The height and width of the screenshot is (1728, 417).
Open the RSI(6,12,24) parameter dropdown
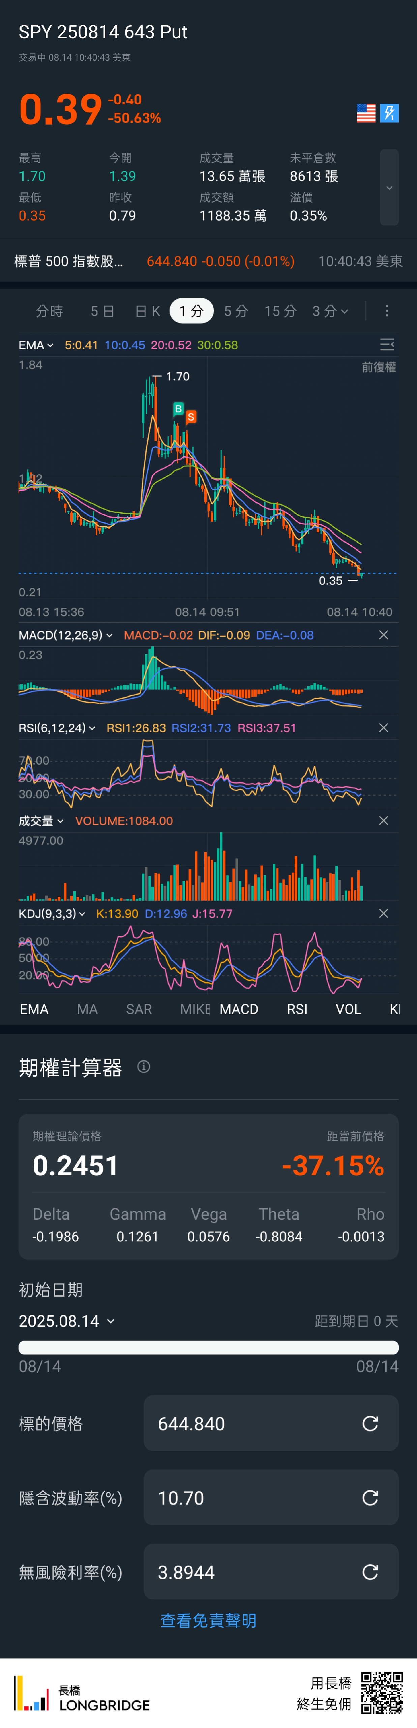point(57,728)
